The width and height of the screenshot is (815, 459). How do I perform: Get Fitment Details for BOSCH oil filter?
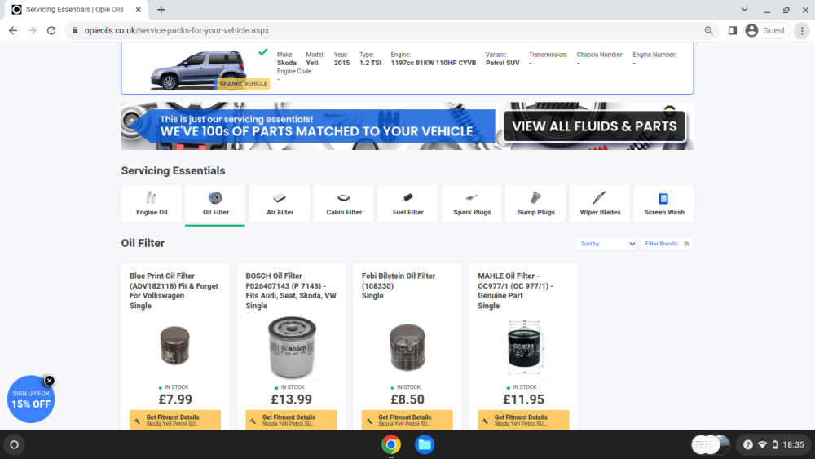[x=291, y=420]
